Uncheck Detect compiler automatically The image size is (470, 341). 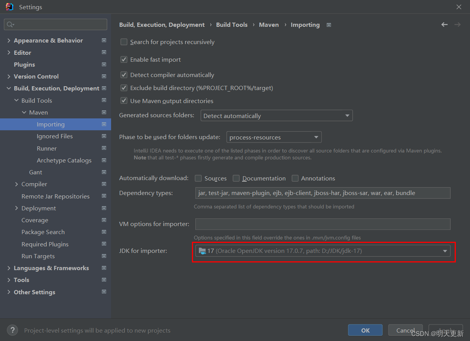point(124,75)
